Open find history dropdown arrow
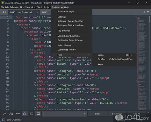 (85, 114)
